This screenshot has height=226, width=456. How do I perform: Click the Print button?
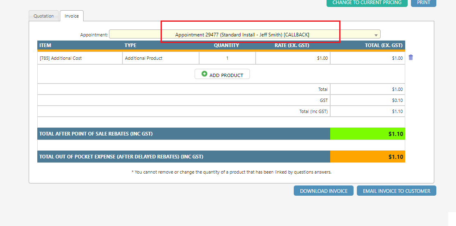coord(423,2)
